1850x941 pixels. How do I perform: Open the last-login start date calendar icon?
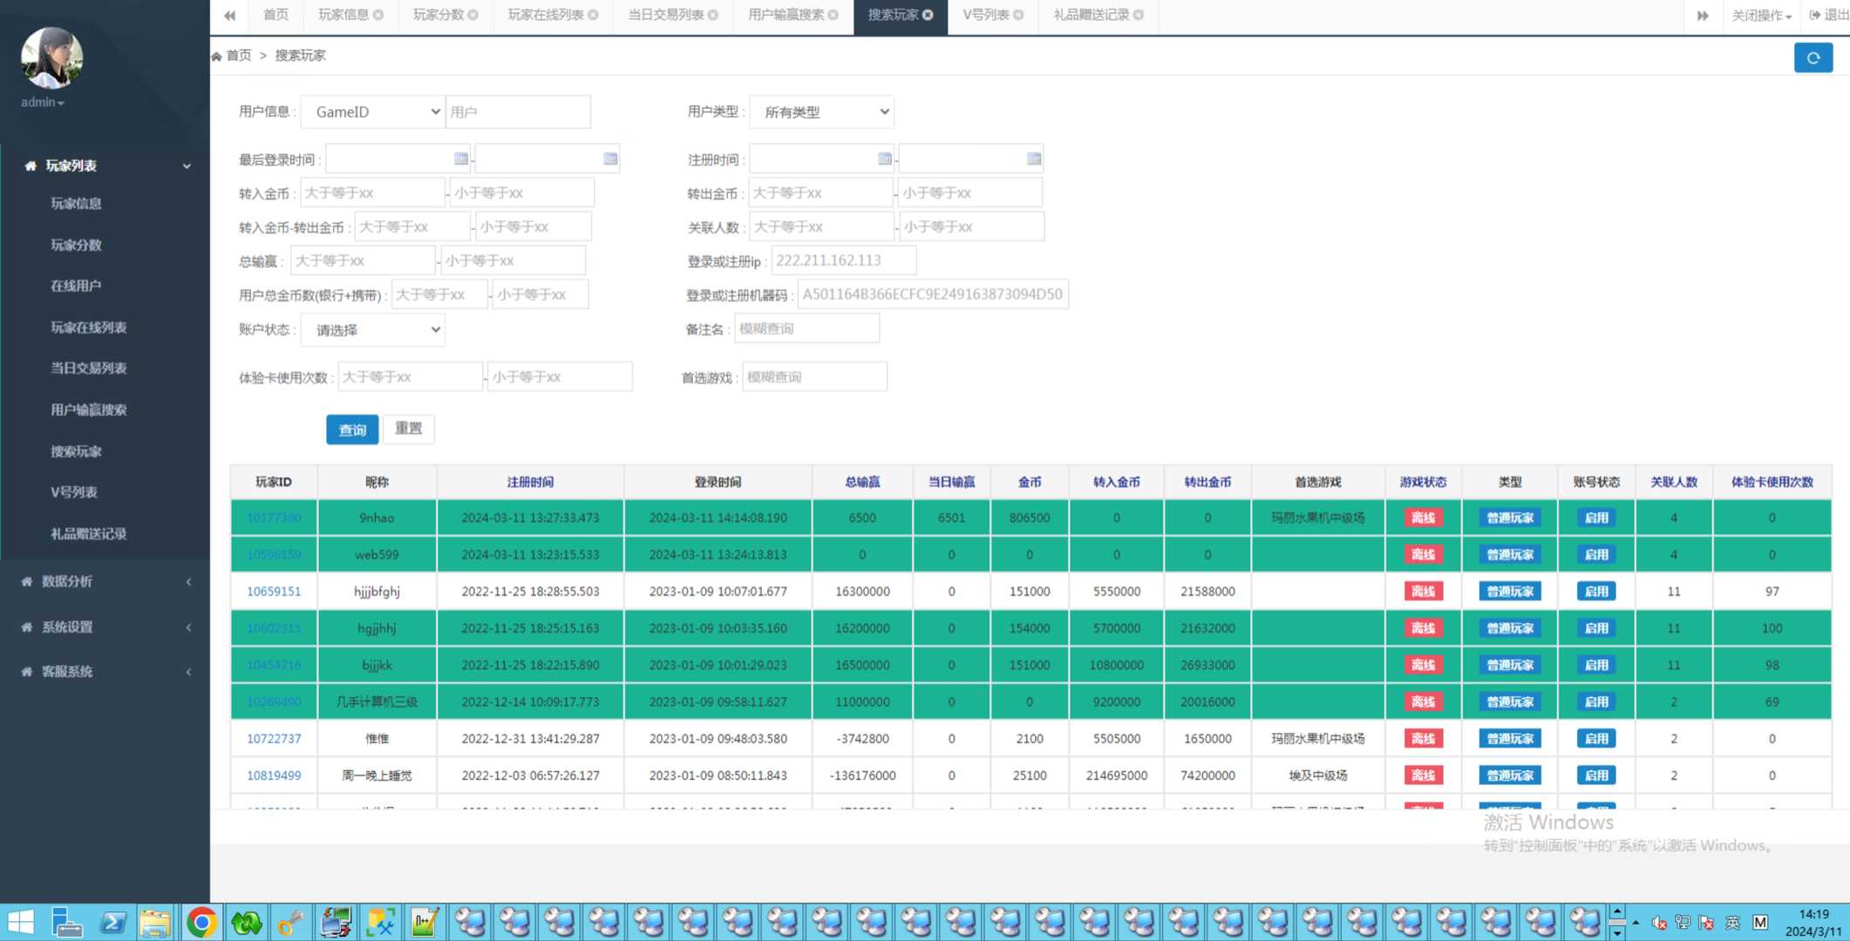(x=460, y=159)
